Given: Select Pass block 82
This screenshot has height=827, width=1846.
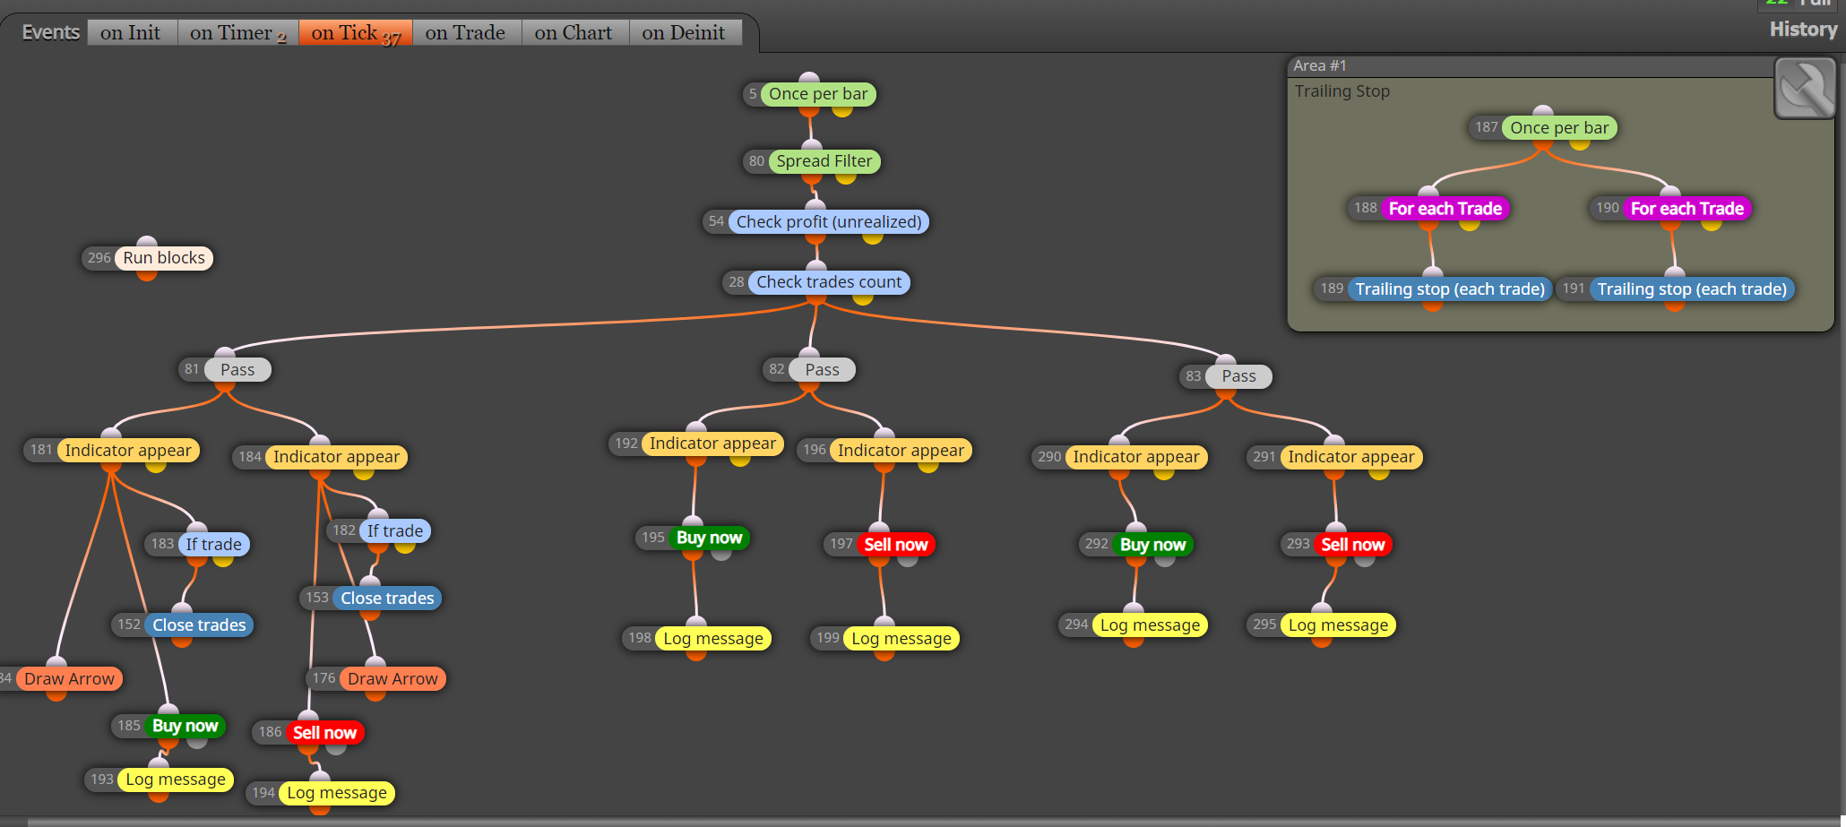Looking at the screenshot, I should tap(822, 370).
